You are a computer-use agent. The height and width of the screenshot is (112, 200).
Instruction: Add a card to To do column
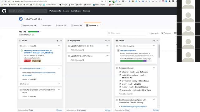pos(57,41)
